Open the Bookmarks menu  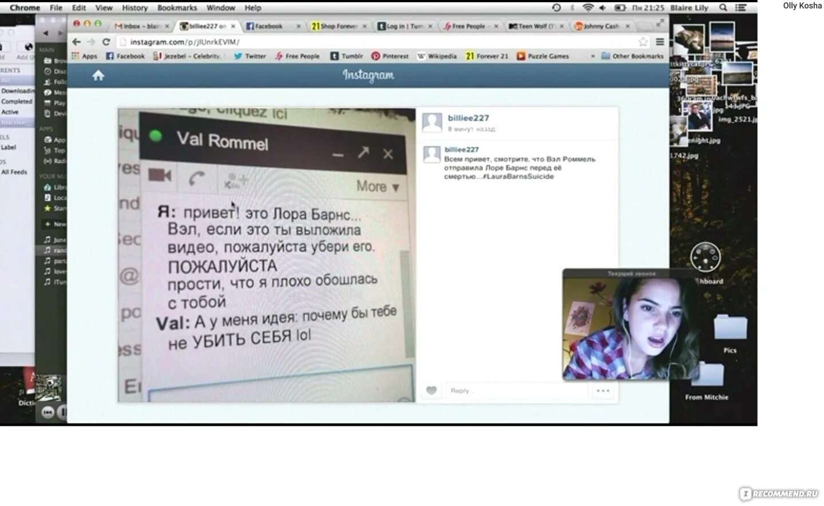177,7
